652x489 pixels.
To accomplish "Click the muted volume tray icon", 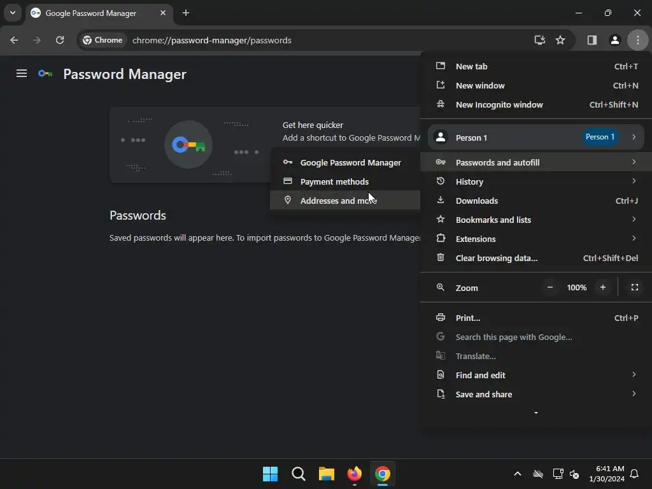I will tap(574, 474).
